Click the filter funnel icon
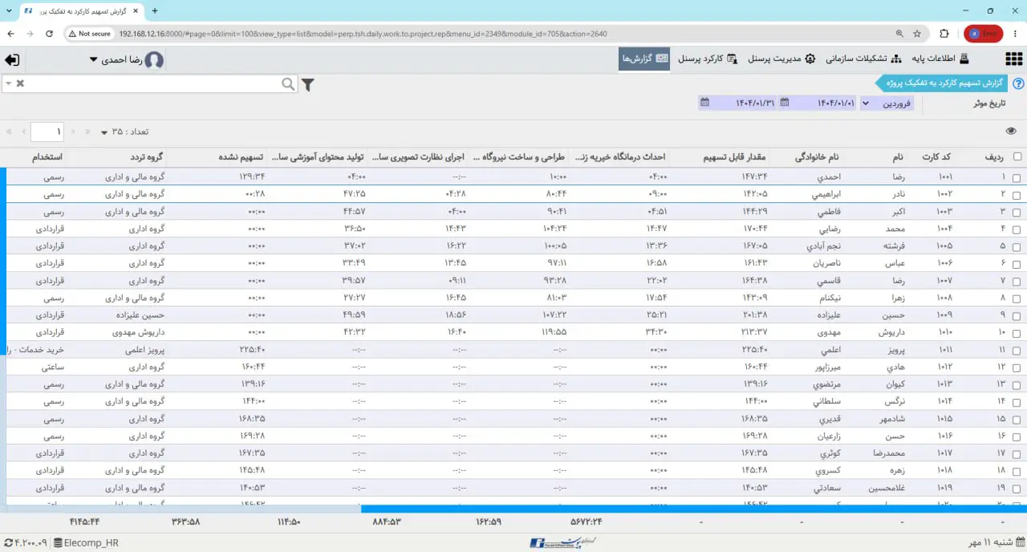 click(x=307, y=84)
